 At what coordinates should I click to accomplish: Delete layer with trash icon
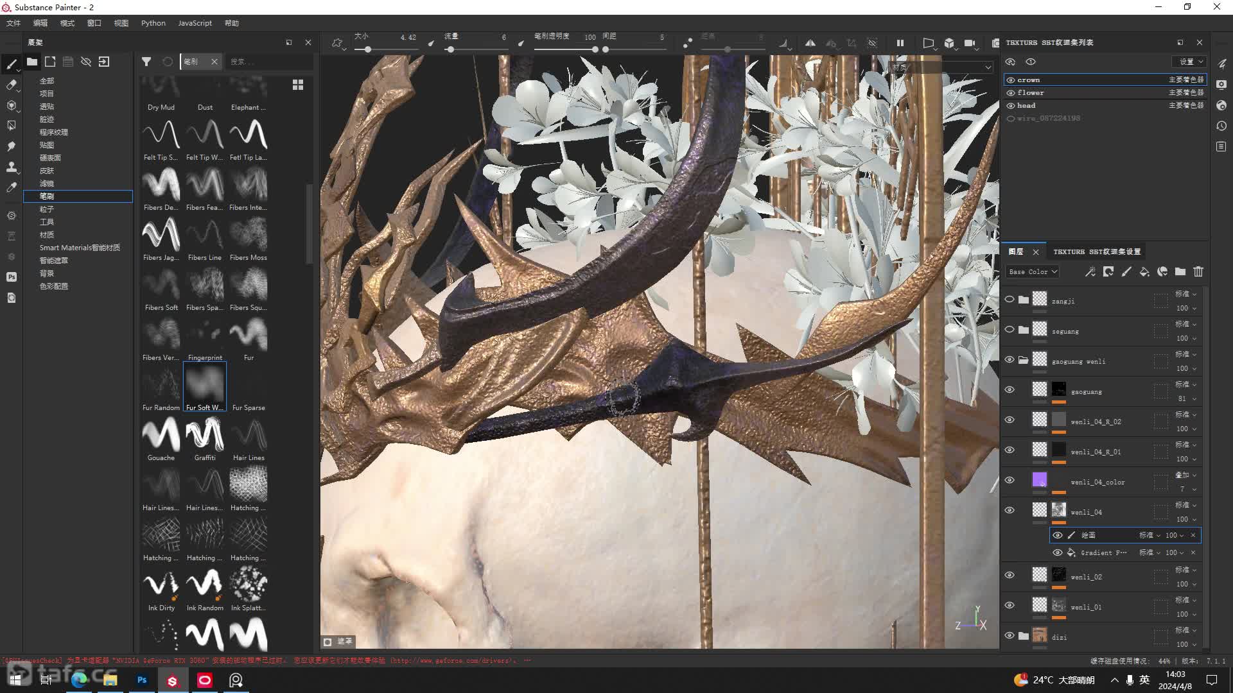tap(1198, 272)
